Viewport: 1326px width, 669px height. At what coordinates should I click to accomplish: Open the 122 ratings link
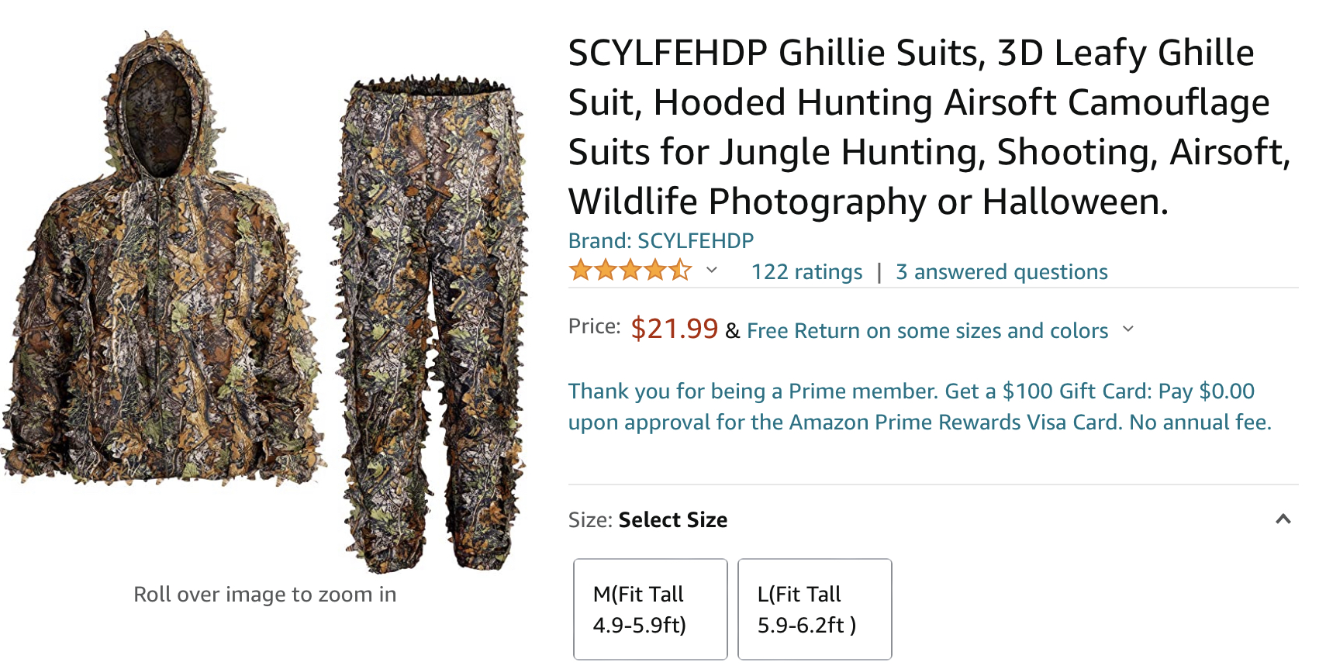coord(806,272)
